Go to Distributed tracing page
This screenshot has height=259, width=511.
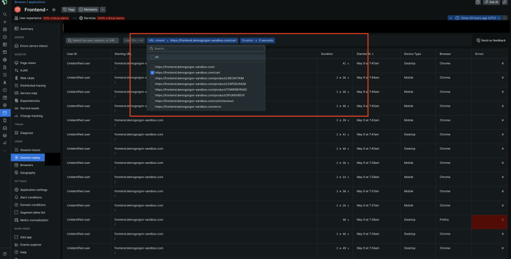click(x=32, y=86)
